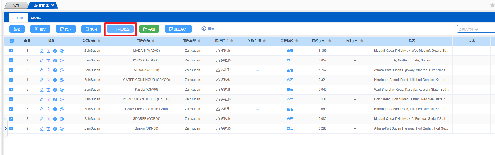This screenshot has height=155, width=495.
Task: Sort by 公司名称 column arrows
Action: (99, 41)
